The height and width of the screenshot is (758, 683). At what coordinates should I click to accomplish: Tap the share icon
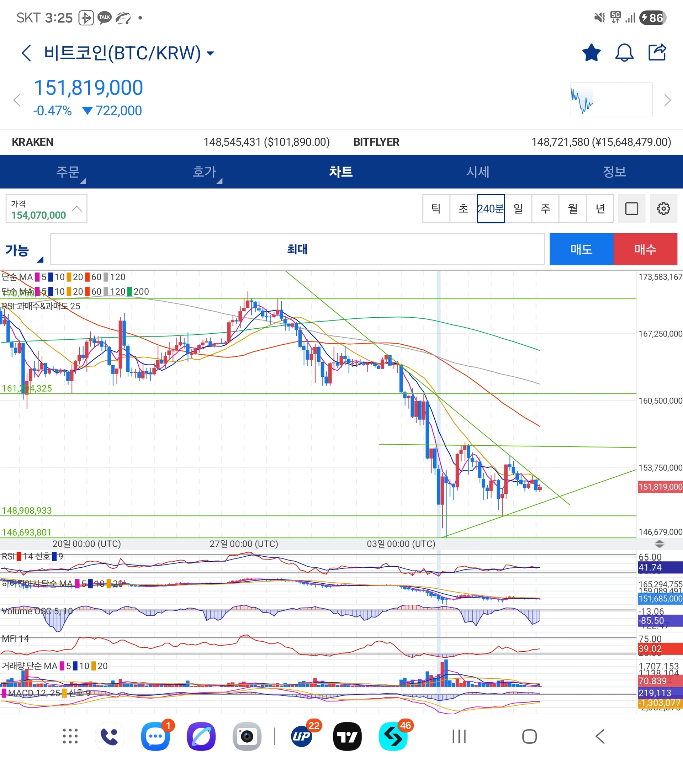click(657, 53)
